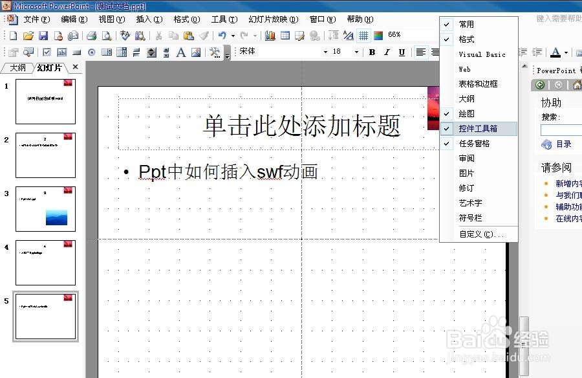
Task: Toggle italic formatting
Action: click(x=386, y=52)
